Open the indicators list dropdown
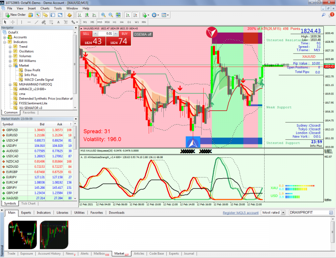This screenshot has height=258, width=336. (146, 15)
